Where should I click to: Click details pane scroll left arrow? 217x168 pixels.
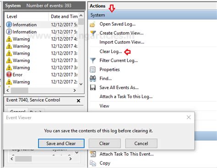[x=12, y=159]
